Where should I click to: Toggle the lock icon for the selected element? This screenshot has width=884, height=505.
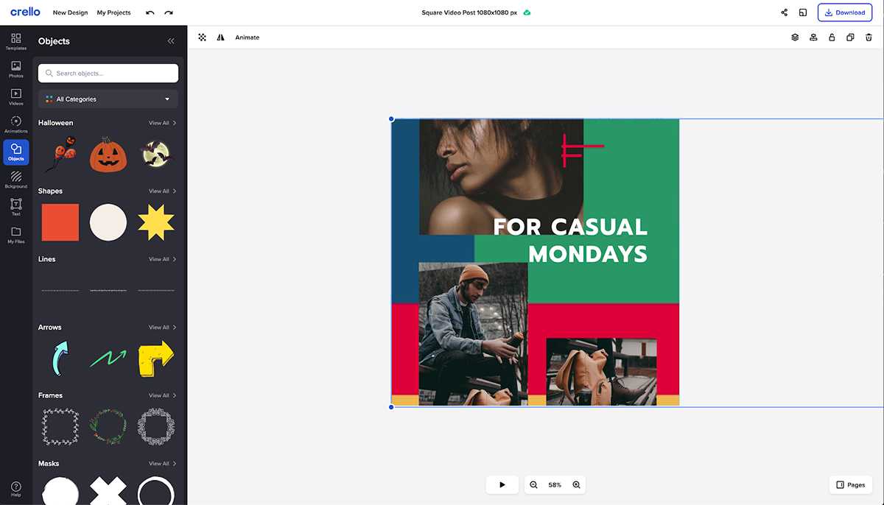[x=832, y=38]
